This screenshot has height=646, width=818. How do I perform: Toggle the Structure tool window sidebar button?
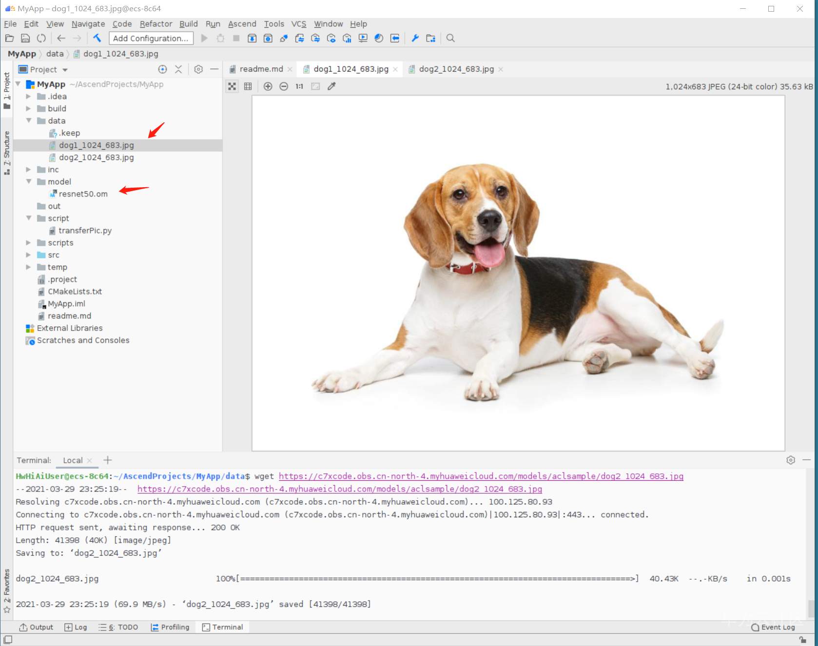[7, 153]
